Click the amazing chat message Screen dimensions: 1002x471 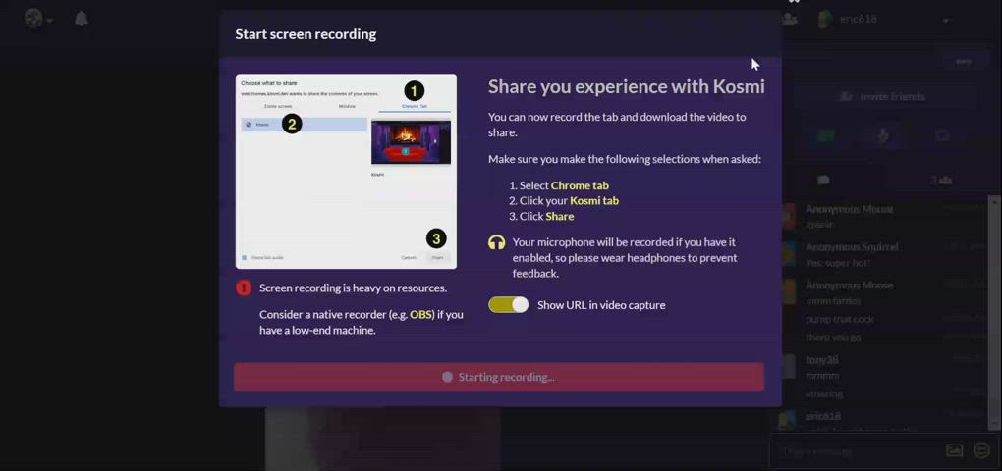[824, 393]
